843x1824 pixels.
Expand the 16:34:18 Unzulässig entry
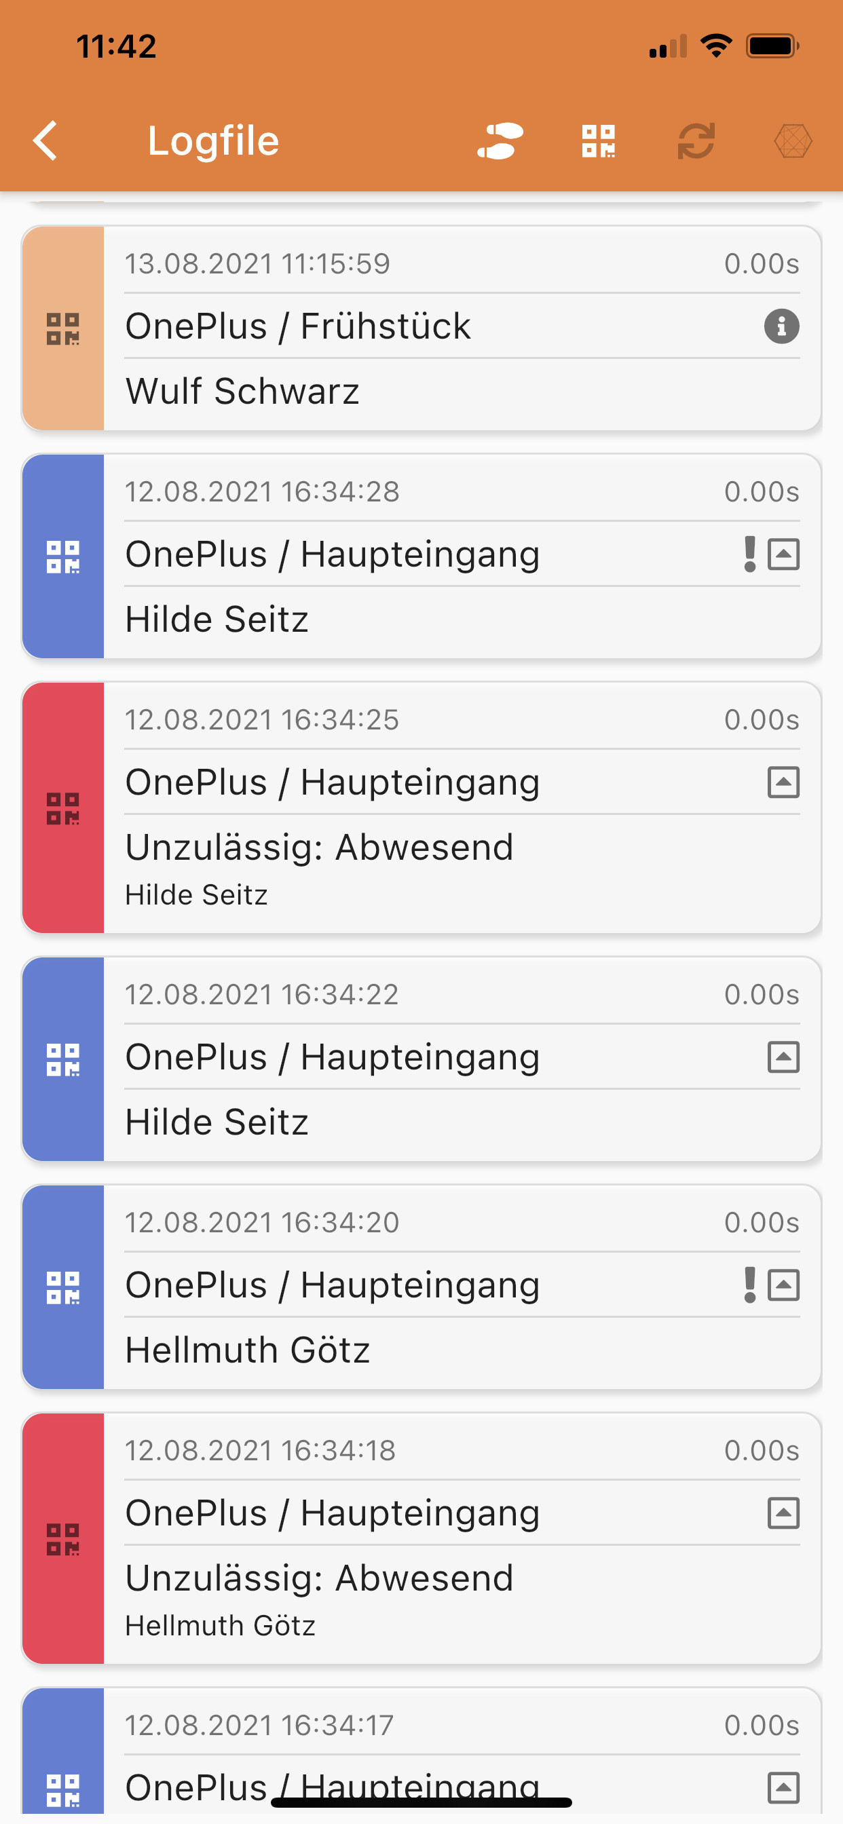783,1513
